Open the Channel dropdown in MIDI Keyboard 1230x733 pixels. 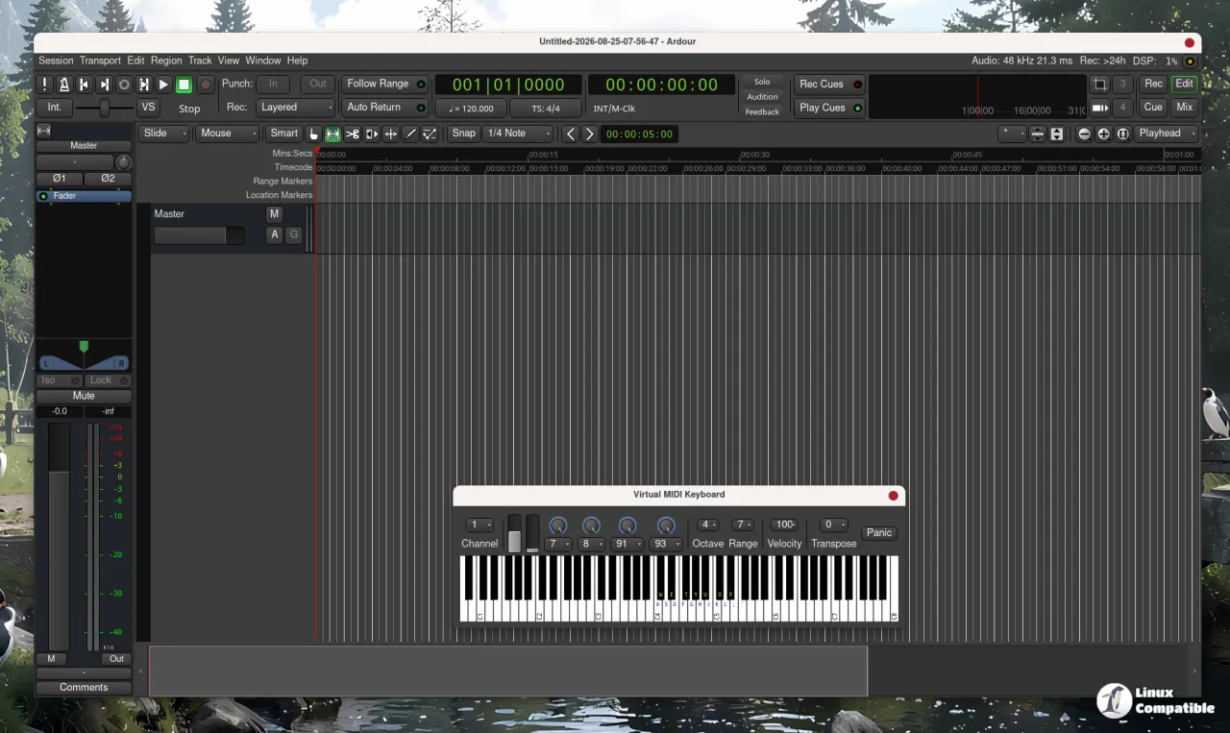[480, 525]
